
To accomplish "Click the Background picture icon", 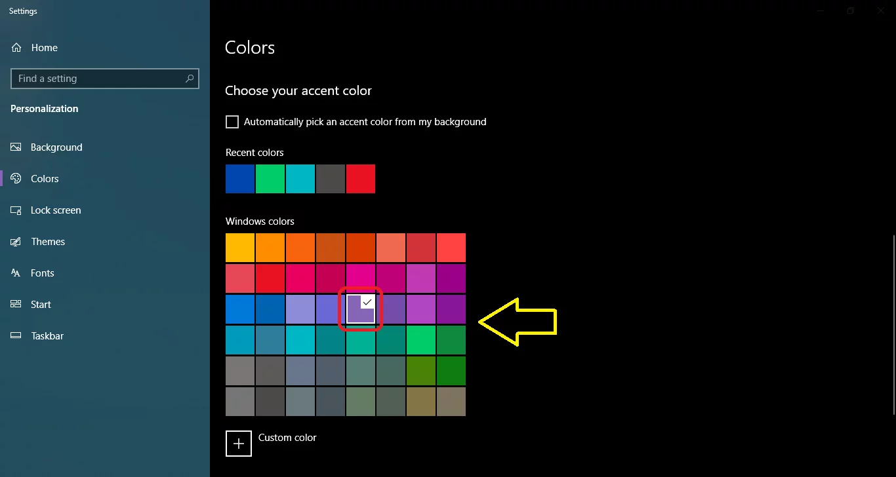I will [16, 147].
